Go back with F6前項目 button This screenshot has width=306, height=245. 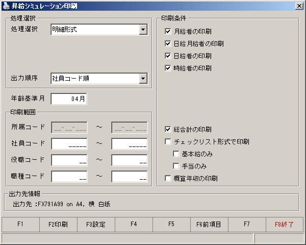coord(209,224)
